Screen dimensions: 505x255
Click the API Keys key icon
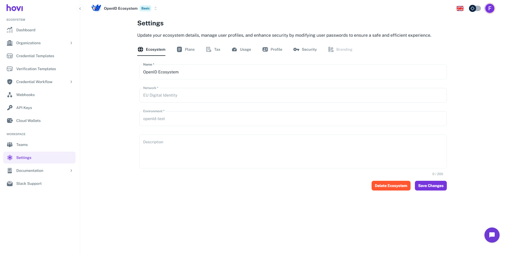click(10, 108)
